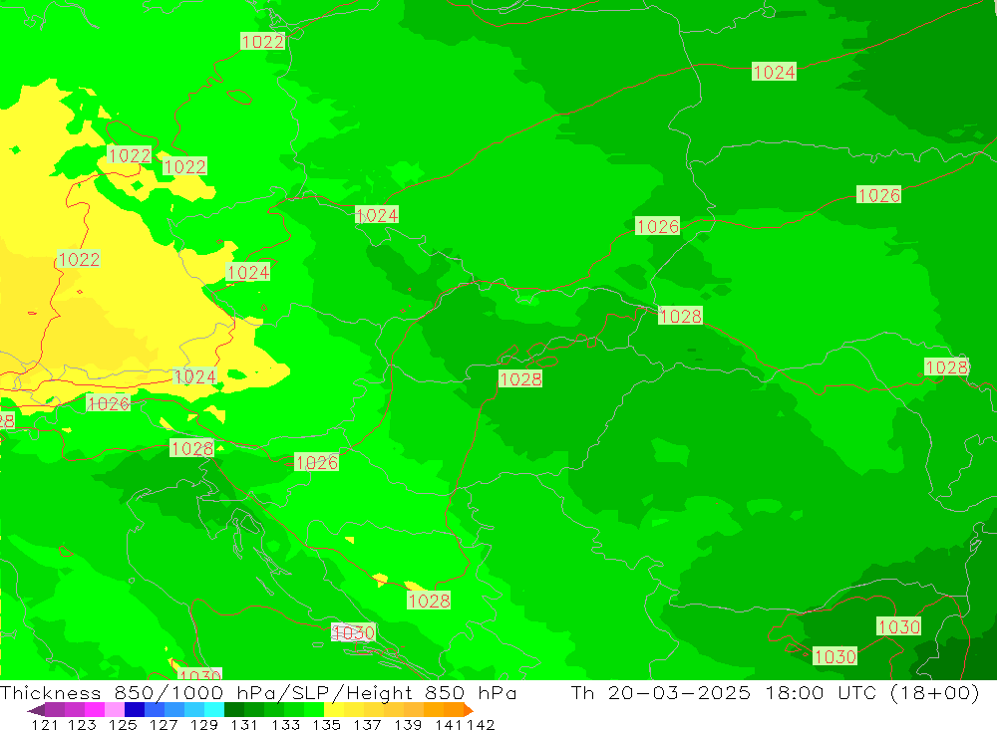Click the purple left arrow tip of legend

point(36,710)
